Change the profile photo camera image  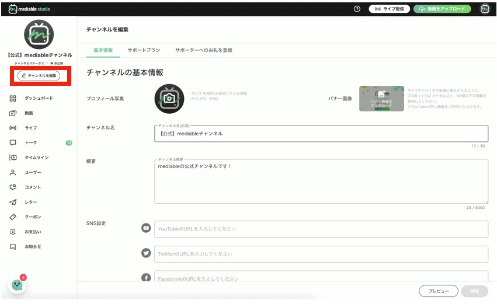pyautogui.click(x=169, y=99)
